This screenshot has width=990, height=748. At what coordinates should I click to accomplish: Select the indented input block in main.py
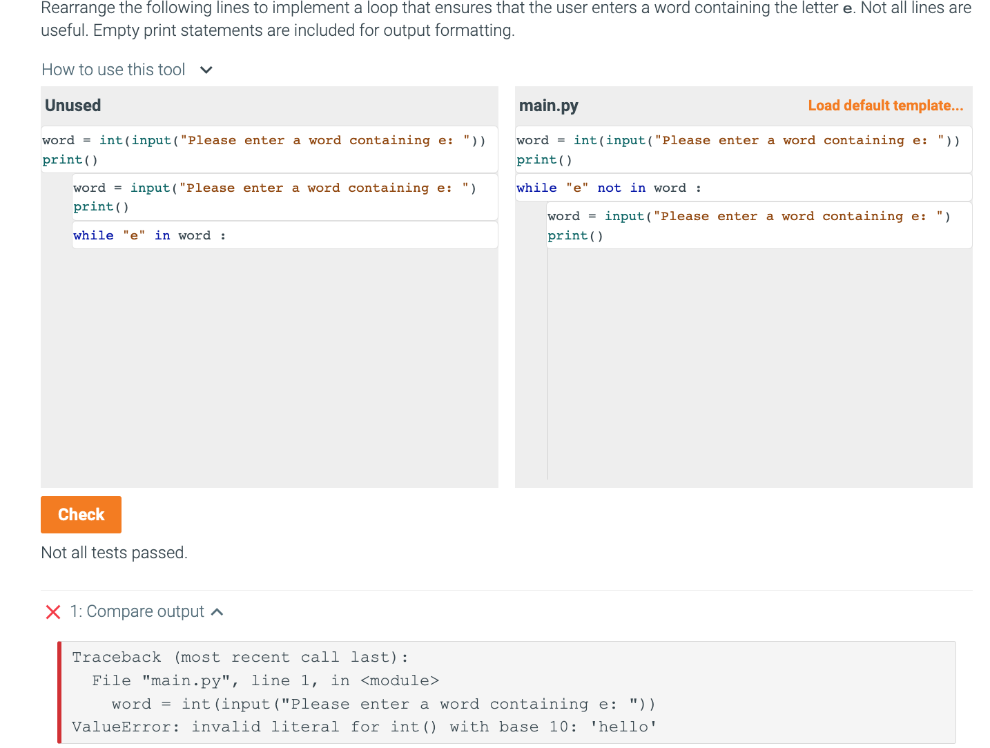(x=759, y=226)
